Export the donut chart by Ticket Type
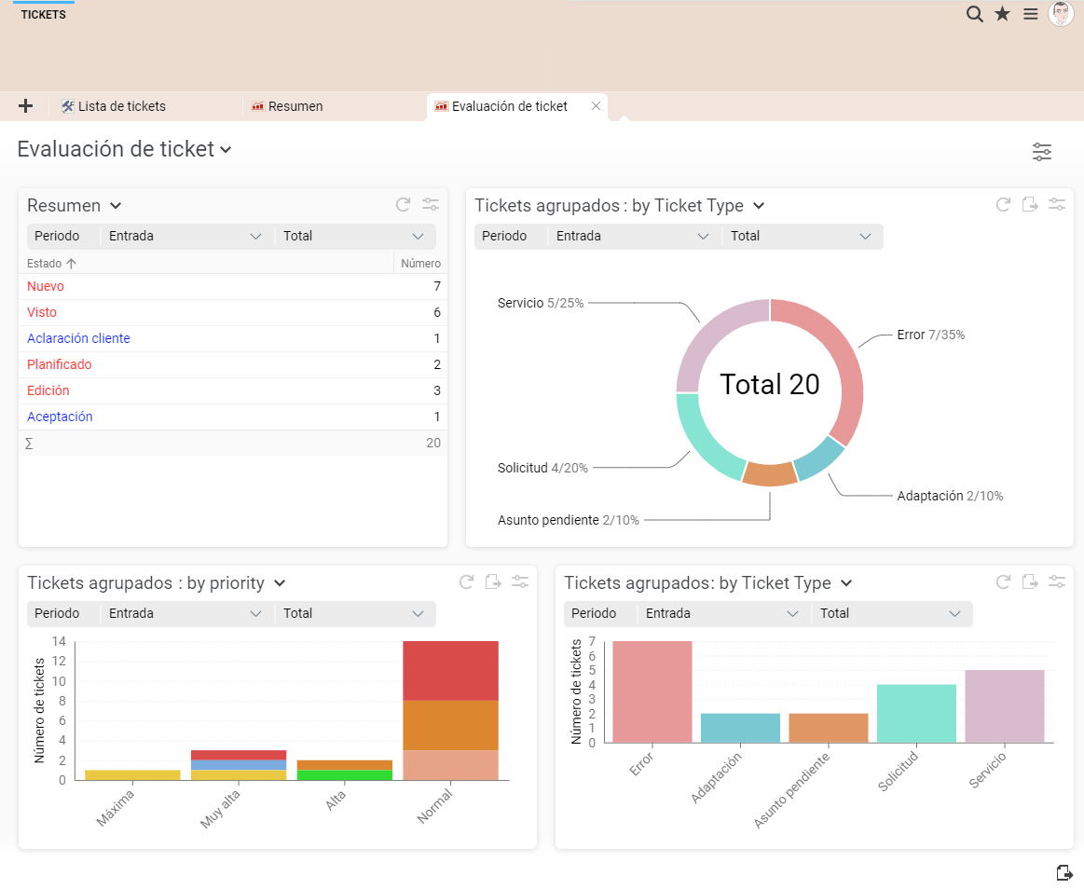The width and height of the screenshot is (1084, 889). pos(1030,205)
